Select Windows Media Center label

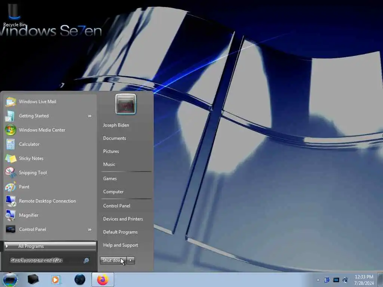click(42, 130)
